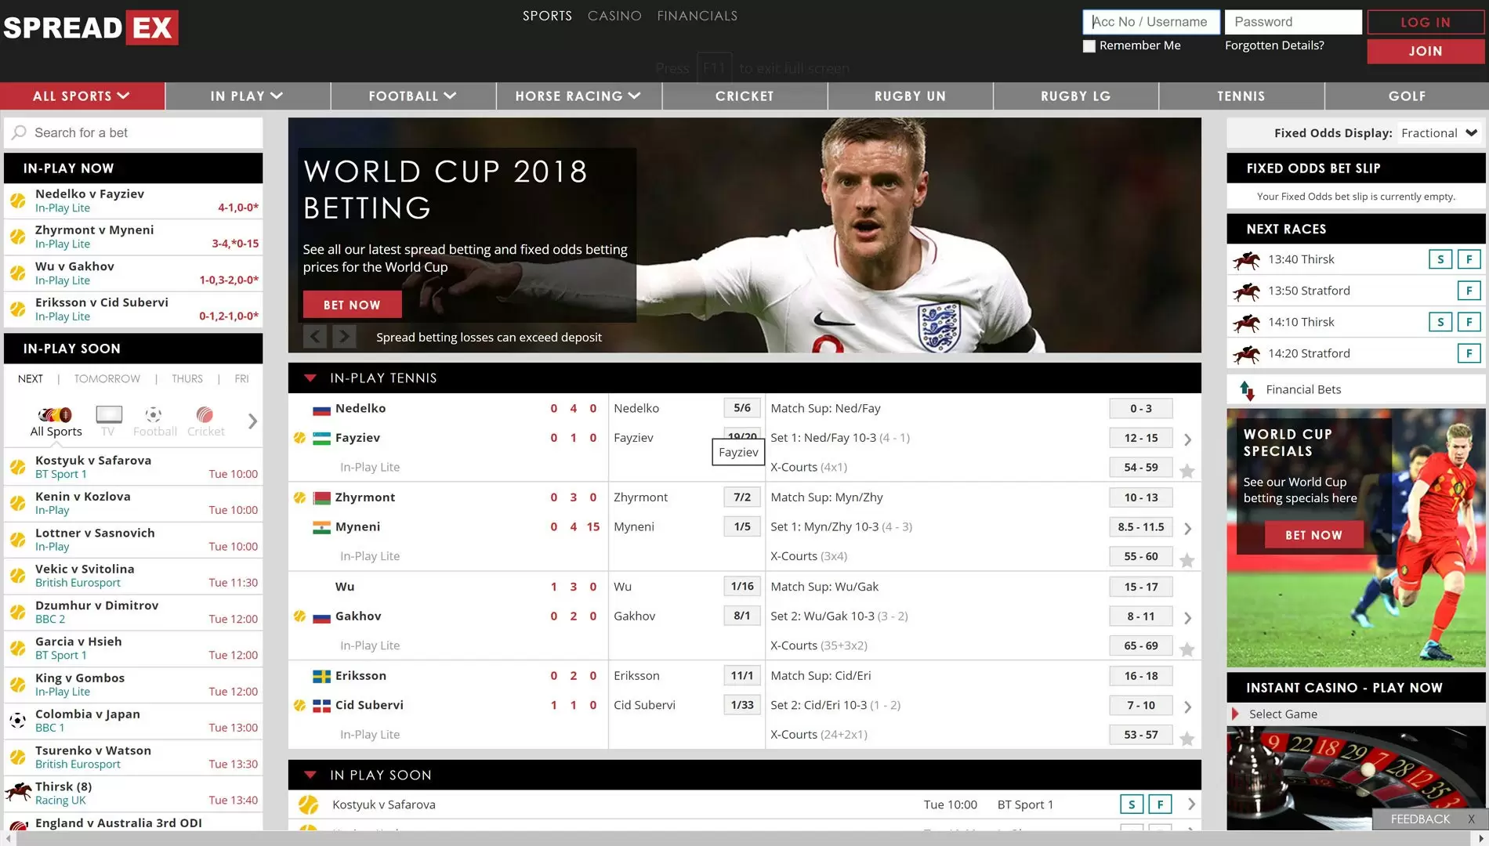The width and height of the screenshot is (1489, 846).
Task: Click the Join button
Action: [x=1426, y=51]
